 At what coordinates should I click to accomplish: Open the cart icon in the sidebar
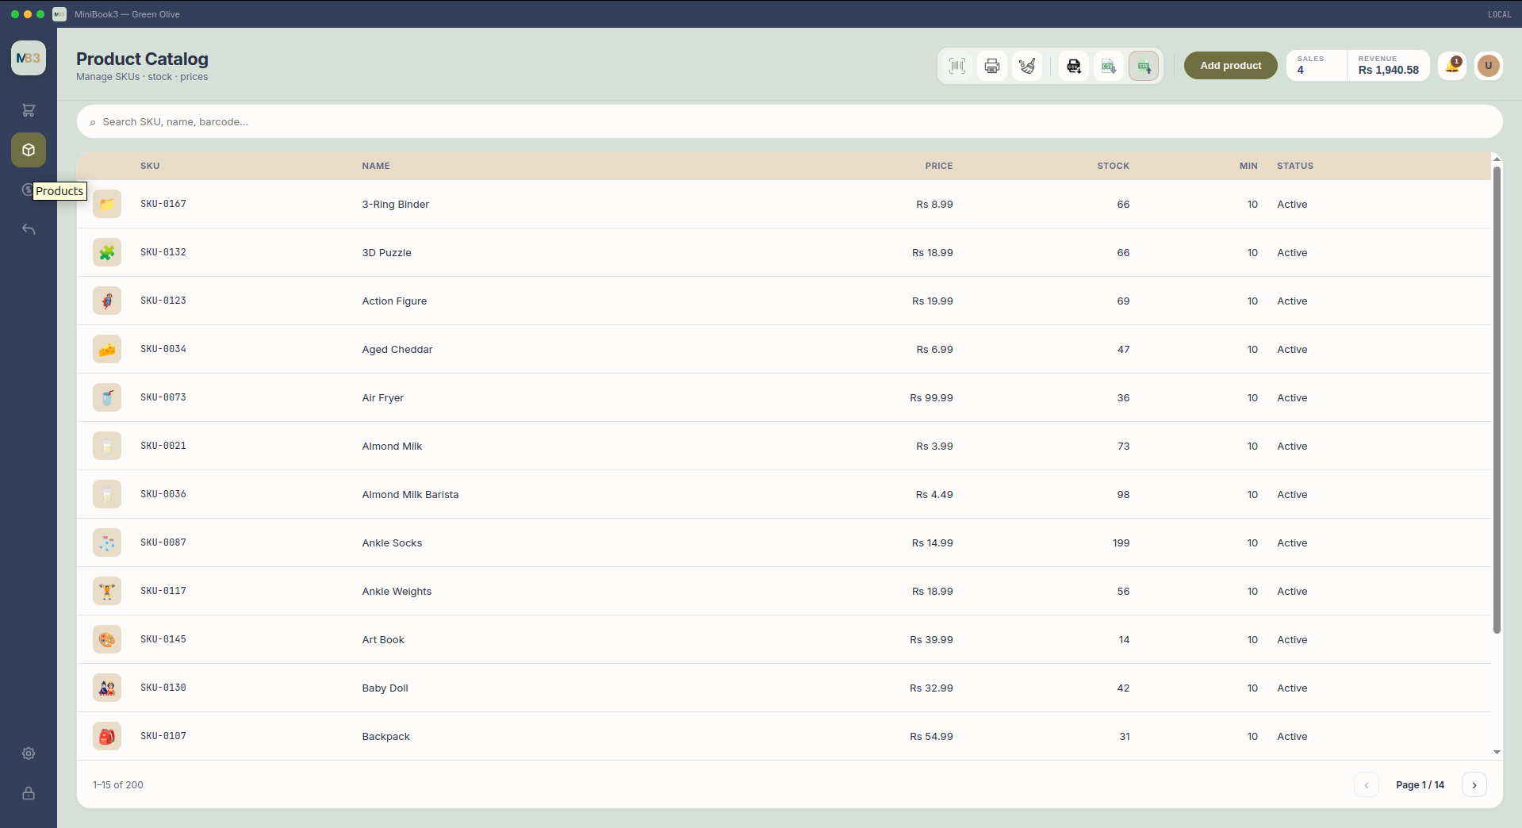pyautogui.click(x=29, y=110)
